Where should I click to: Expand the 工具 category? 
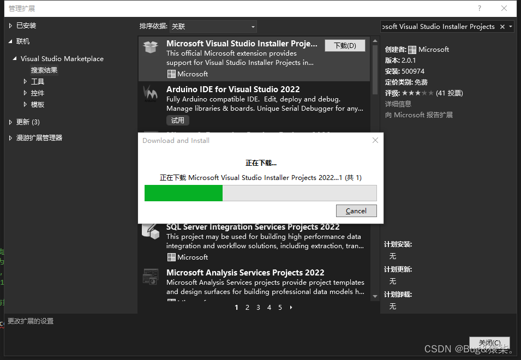pyautogui.click(x=25, y=81)
